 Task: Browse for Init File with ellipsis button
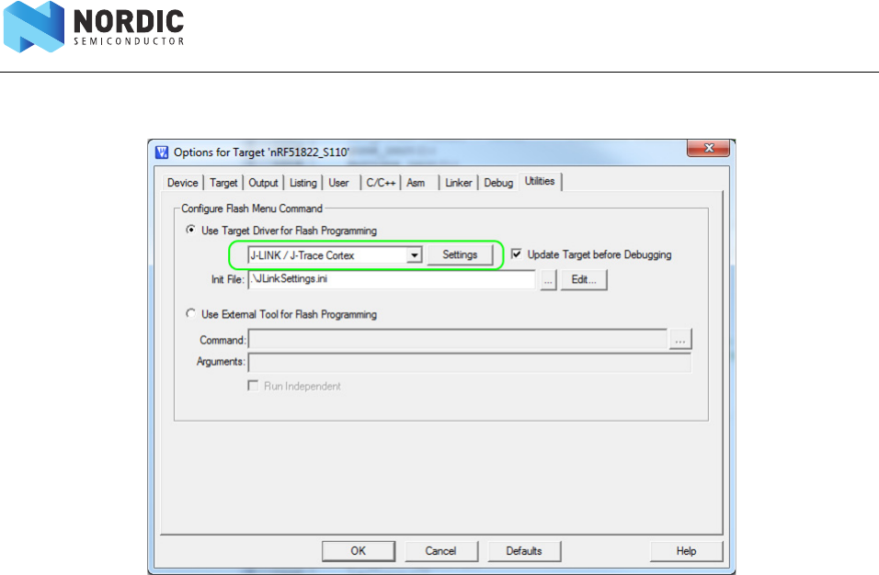(548, 280)
